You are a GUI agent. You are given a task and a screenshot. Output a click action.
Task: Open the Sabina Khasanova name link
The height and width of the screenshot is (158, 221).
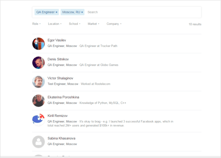click(61, 138)
